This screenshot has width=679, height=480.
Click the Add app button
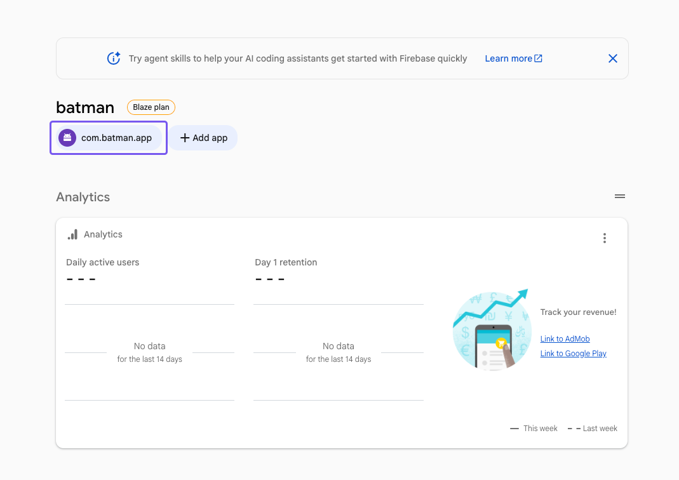click(203, 138)
